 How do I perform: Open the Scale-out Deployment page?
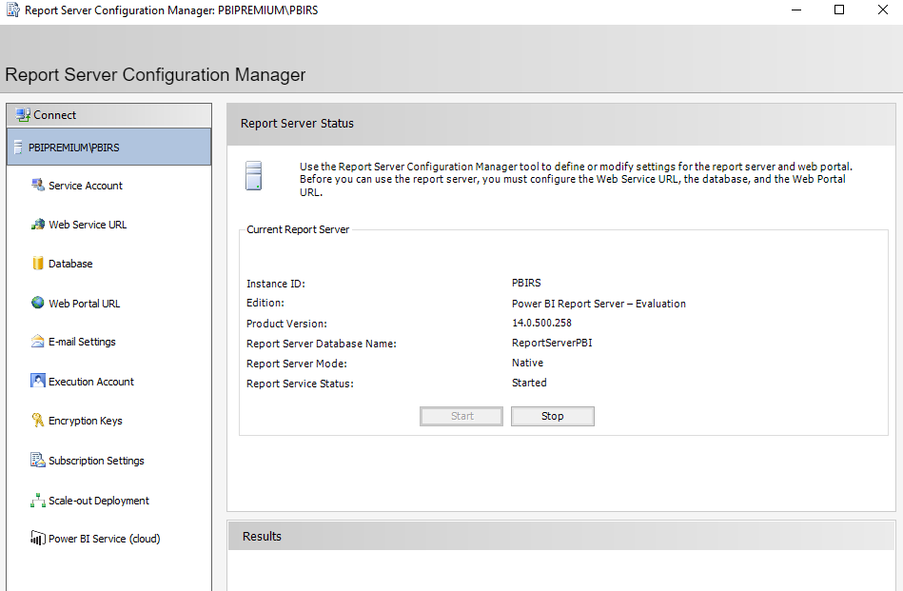pyautogui.click(x=97, y=500)
